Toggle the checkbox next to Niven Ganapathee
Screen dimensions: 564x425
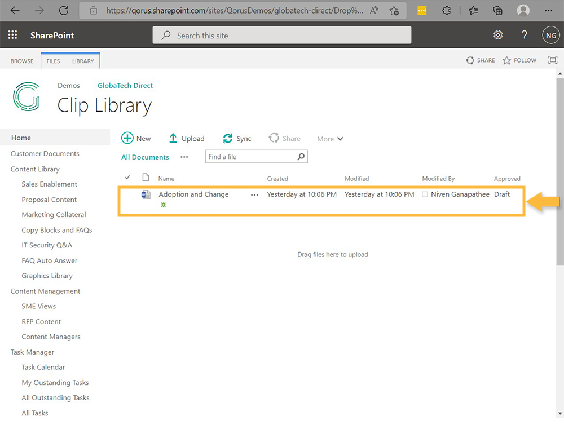tap(425, 194)
